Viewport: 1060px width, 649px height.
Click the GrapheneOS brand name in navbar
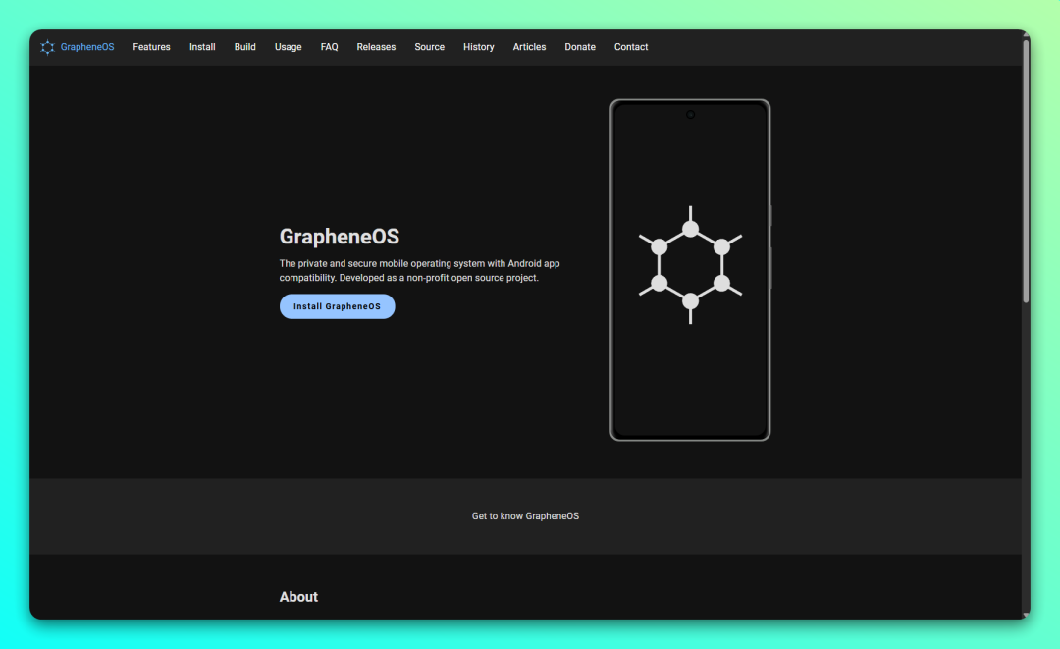click(x=87, y=47)
